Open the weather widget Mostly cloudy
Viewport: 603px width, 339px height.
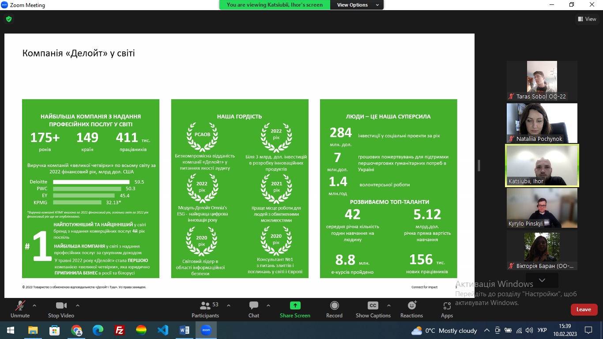coord(444,331)
